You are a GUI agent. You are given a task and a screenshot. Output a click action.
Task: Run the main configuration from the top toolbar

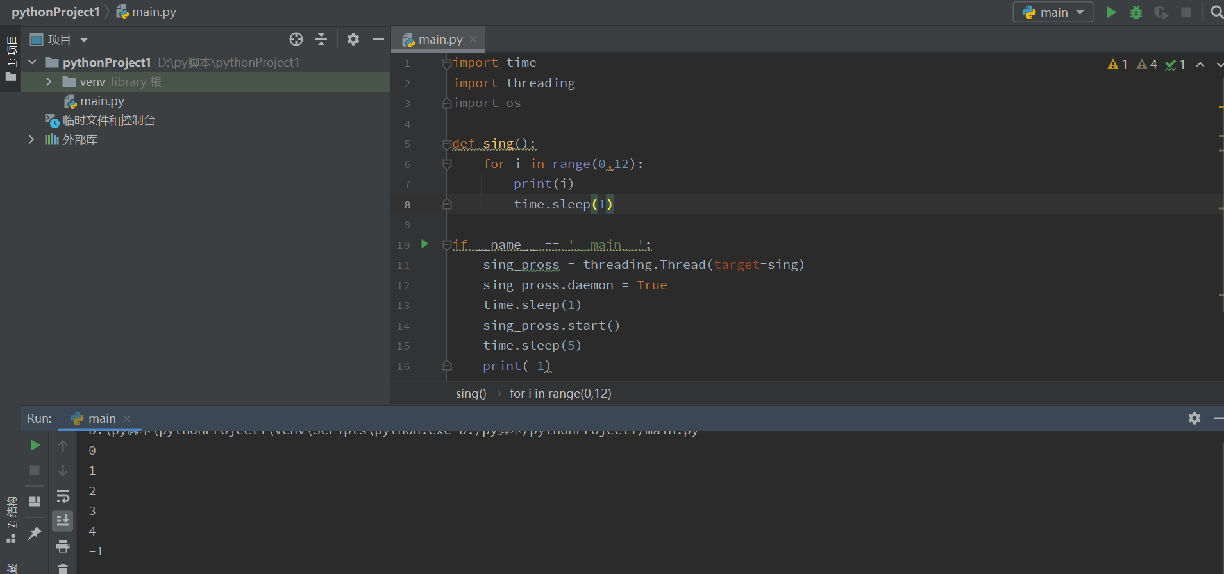1111,12
